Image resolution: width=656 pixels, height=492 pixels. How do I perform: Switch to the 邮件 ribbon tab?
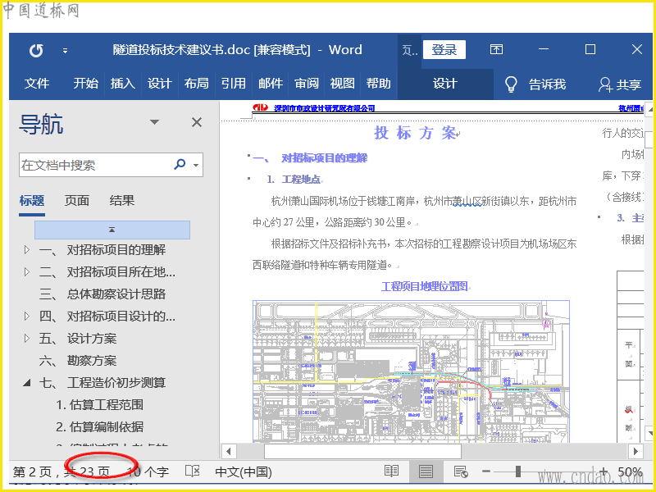coord(271,84)
